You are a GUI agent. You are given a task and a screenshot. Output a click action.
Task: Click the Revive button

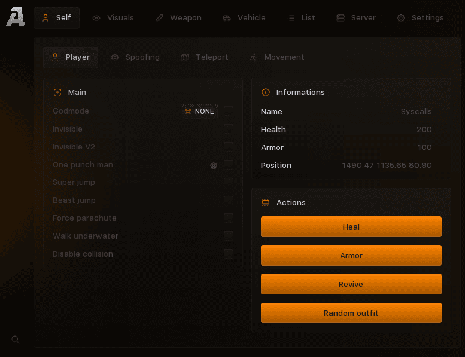[x=351, y=284]
